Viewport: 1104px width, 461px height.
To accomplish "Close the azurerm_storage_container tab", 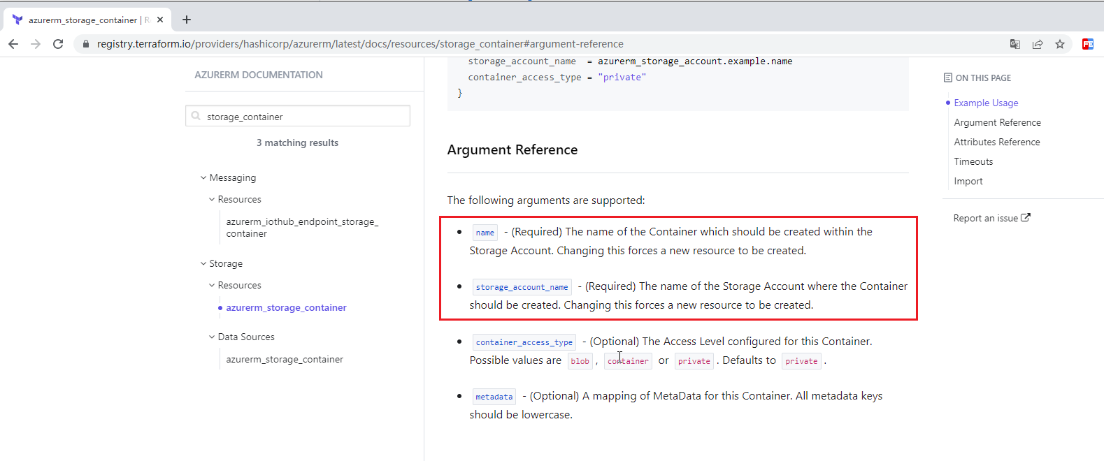I will (x=160, y=20).
